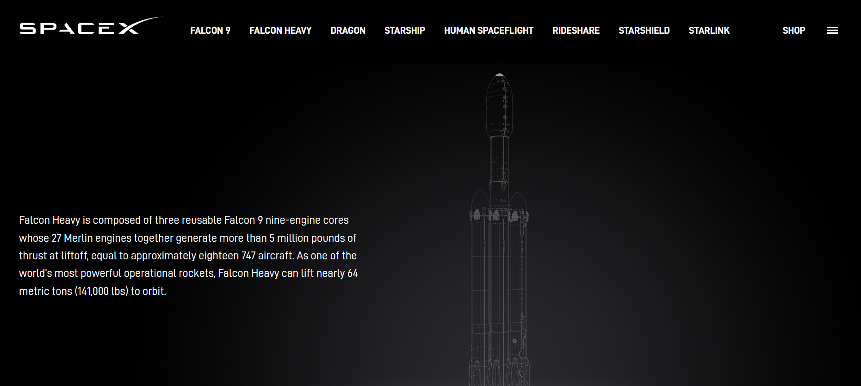861x386 pixels.
Task: Open Human Spaceflight section
Action: (489, 31)
